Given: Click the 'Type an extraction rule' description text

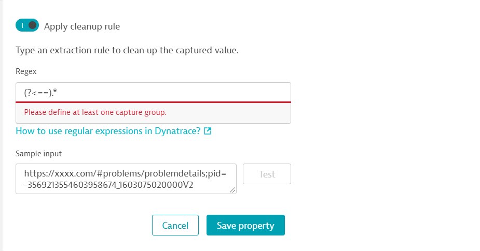Looking at the screenshot, I should (127, 50).
